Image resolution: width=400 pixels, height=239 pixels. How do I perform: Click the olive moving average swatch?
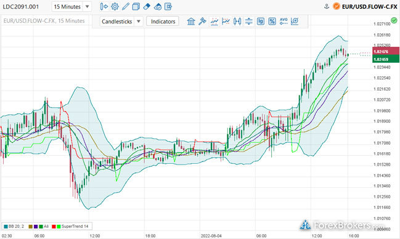point(31,227)
